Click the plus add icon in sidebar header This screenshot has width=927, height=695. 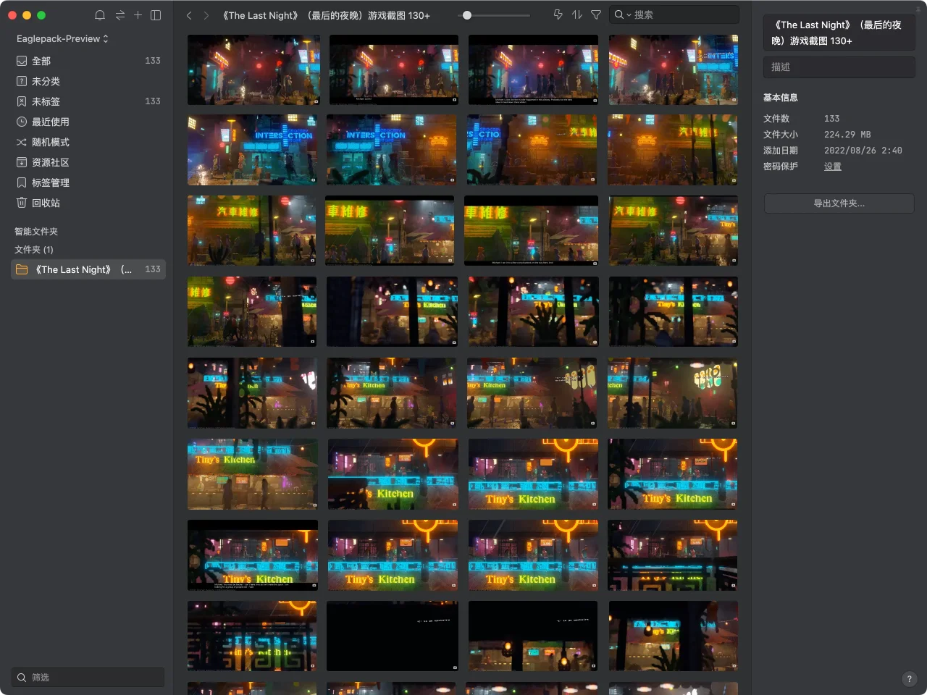[x=138, y=15]
